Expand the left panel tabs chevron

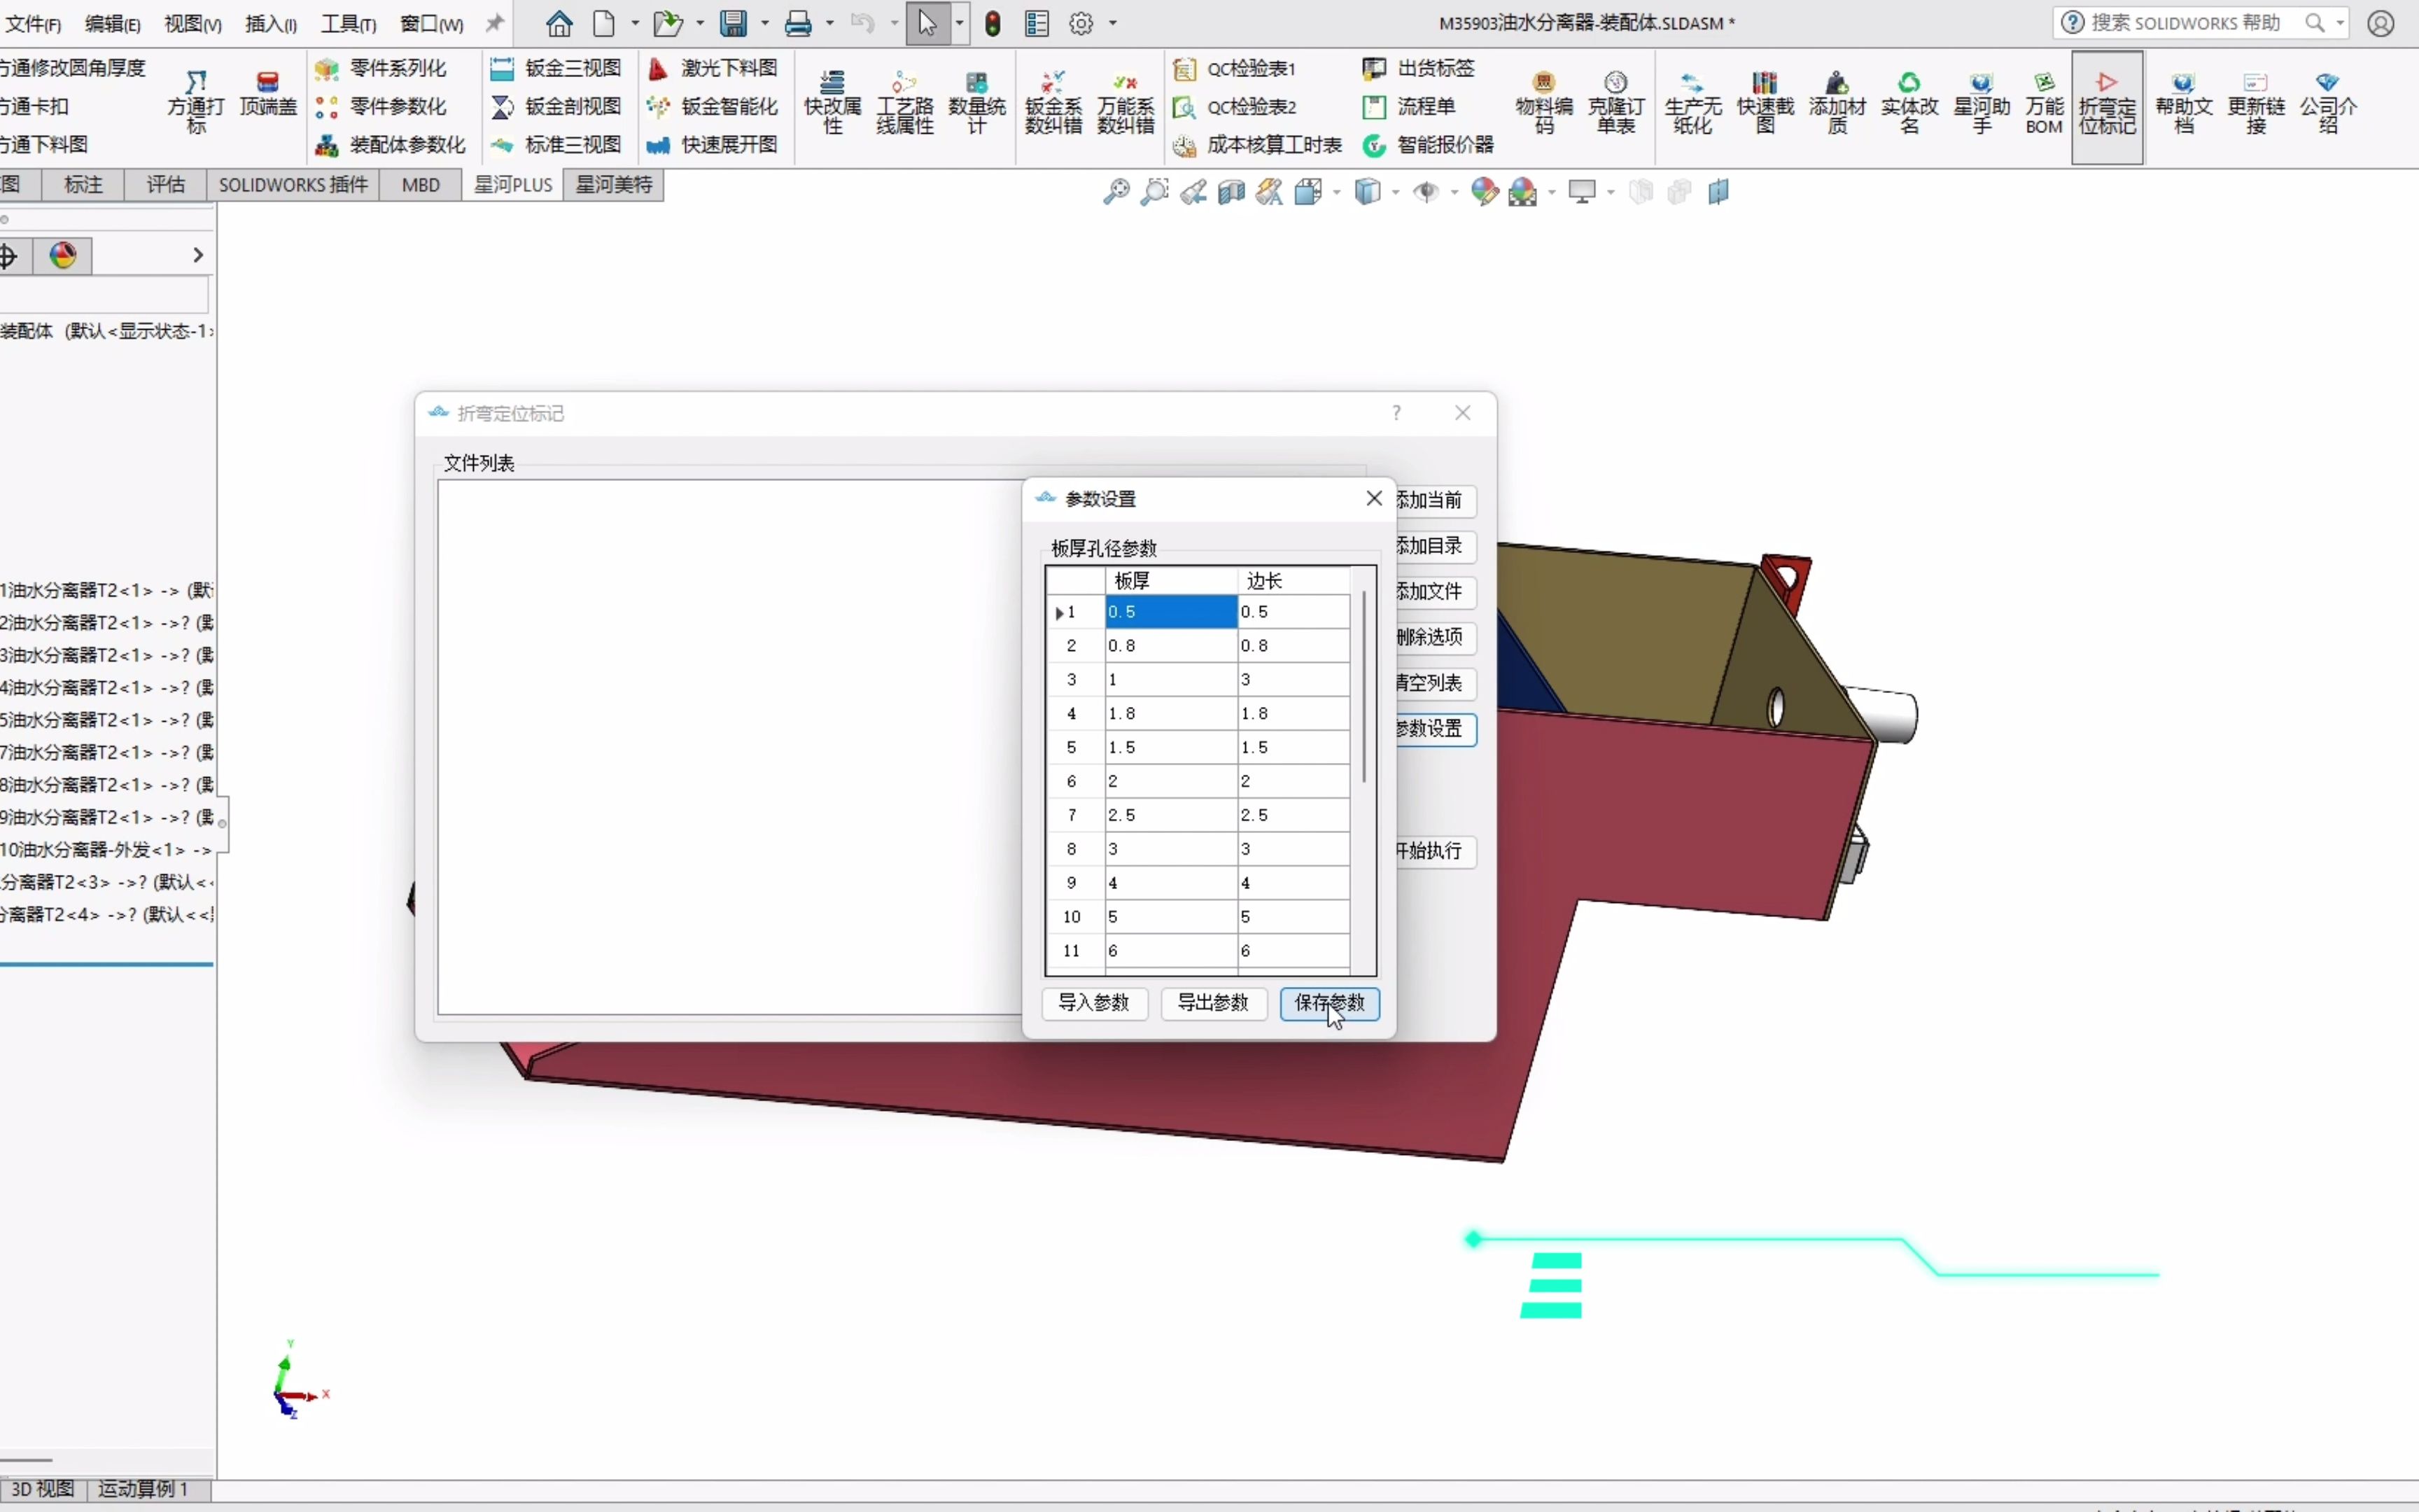coord(198,256)
